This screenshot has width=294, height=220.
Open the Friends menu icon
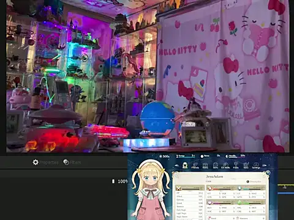click(195, 166)
